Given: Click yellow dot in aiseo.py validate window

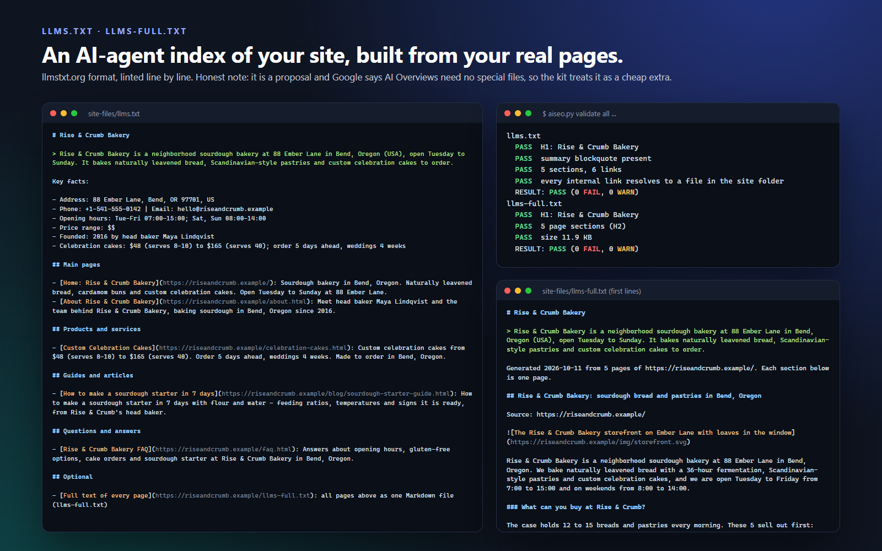Looking at the screenshot, I should tap(518, 114).
